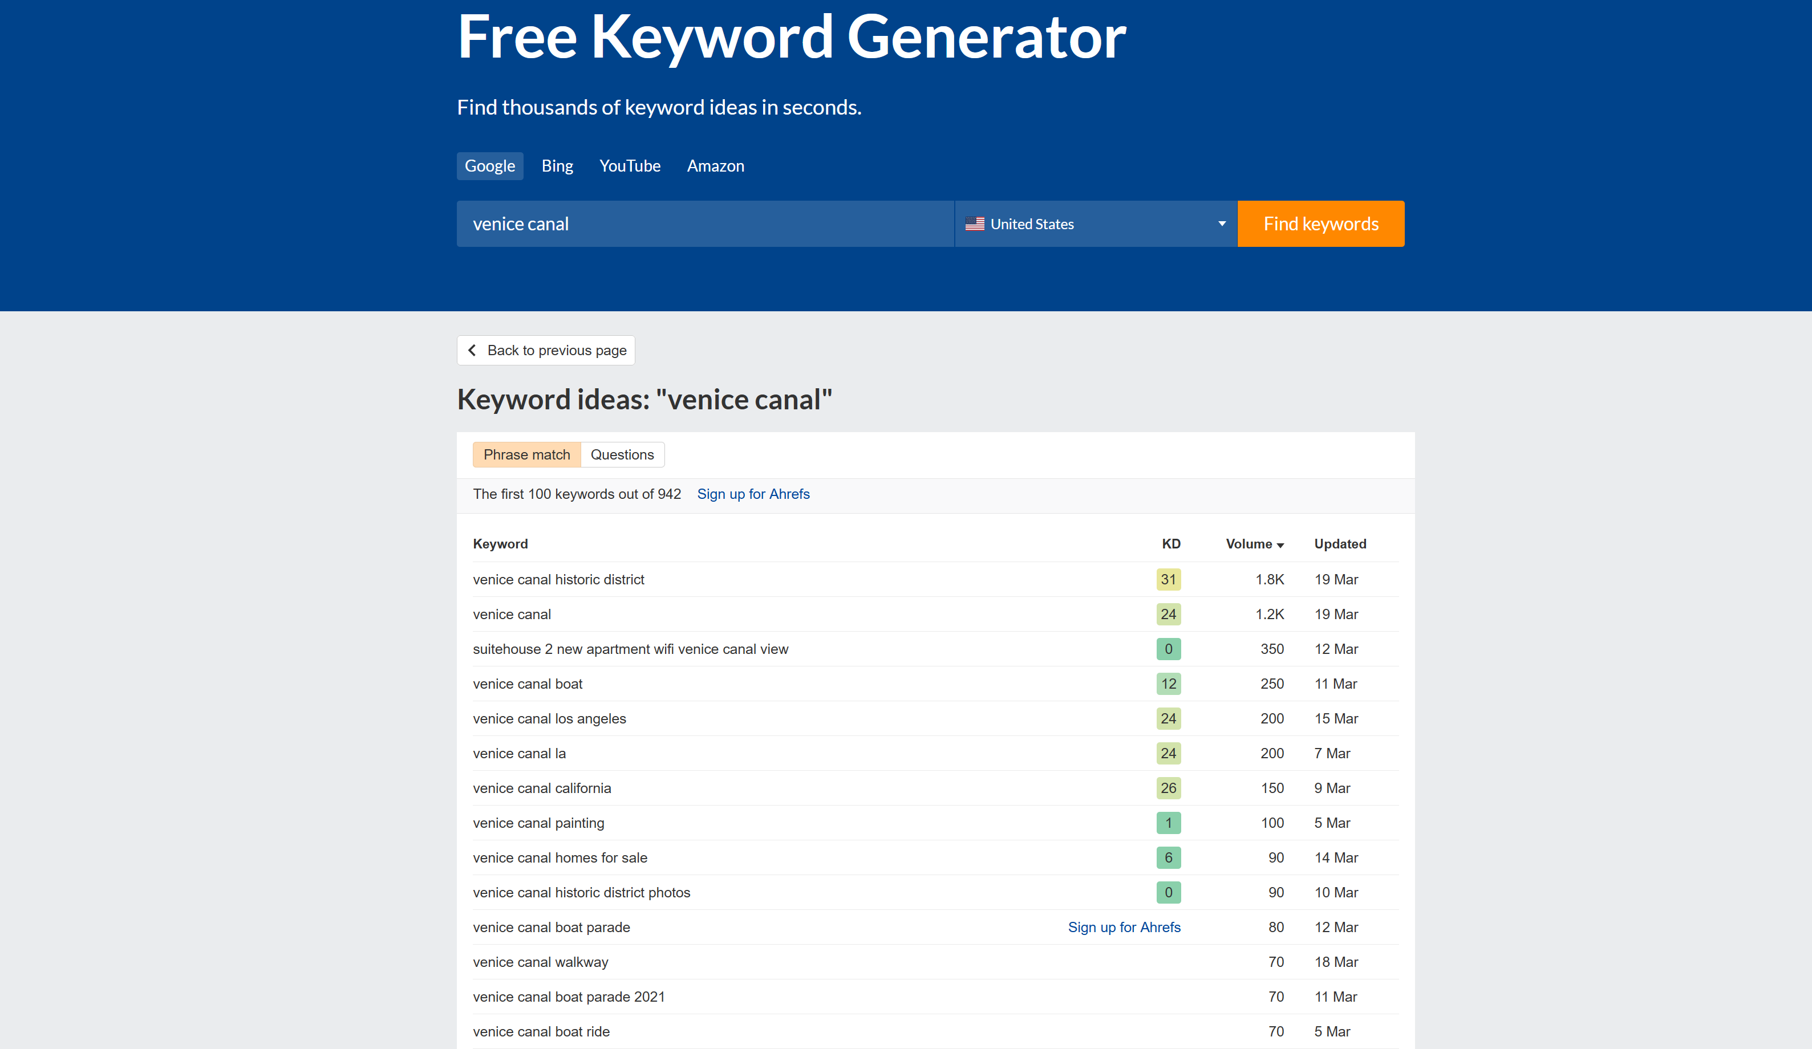The width and height of the screenshot is (1812, 1049).
Task: Click the keyword venice canal homes for sale
Action: 560,857
